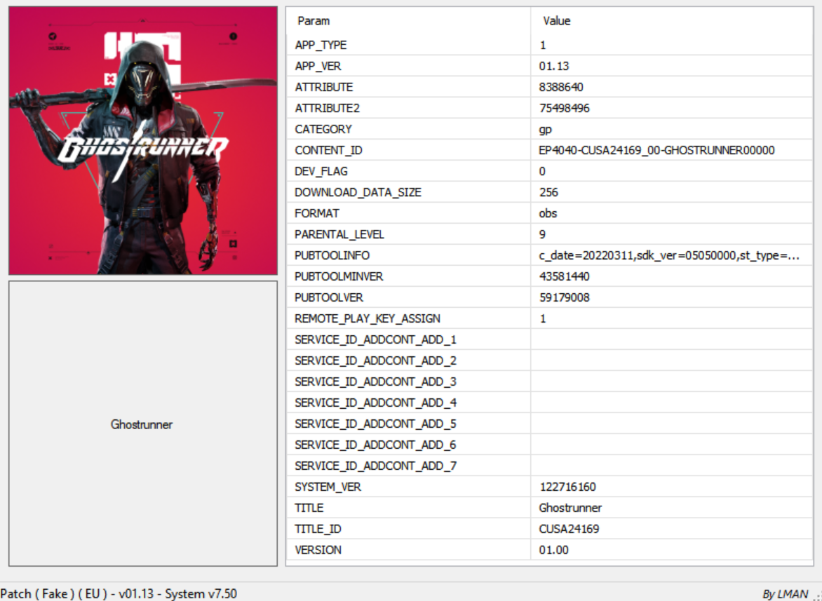Viewport: 822px width, 601px height.
Task: Click the TITLE value Ghostrunner in table
Action: (570, 508)
